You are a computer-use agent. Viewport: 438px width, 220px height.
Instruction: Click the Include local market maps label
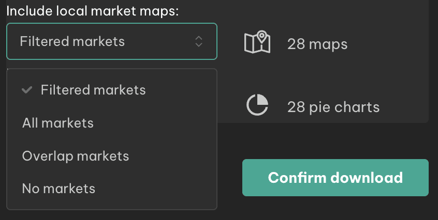click(93, 11)
